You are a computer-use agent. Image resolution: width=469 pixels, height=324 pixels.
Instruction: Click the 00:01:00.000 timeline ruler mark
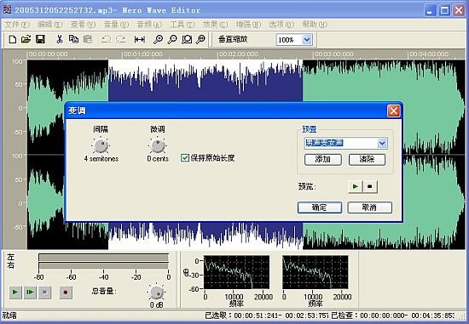(x=143, y=54)
